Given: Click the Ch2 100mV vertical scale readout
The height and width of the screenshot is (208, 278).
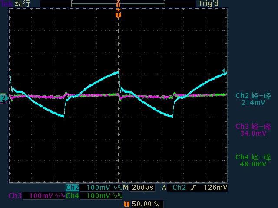Looking at the screenshot, I should [x=99, y=188].
